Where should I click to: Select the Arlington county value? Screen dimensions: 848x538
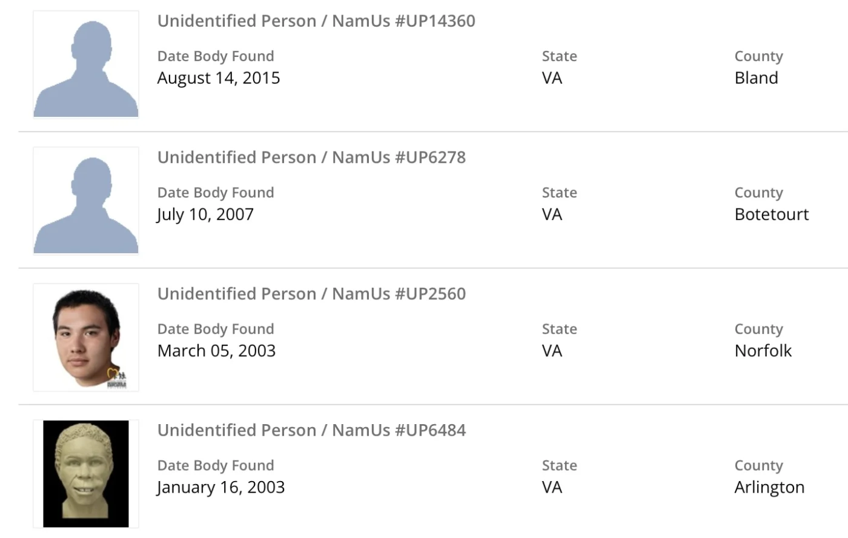[x=769, y=487]
